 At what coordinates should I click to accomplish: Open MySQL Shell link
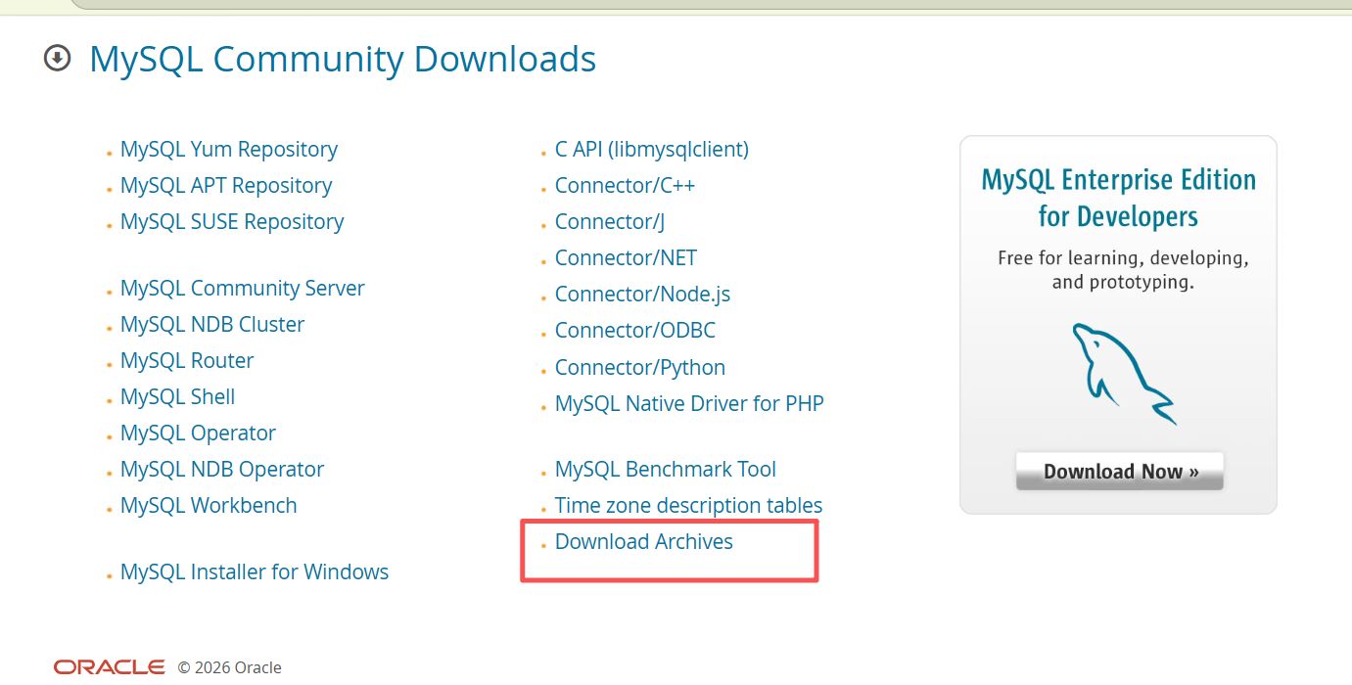click(x=178, y=397)
